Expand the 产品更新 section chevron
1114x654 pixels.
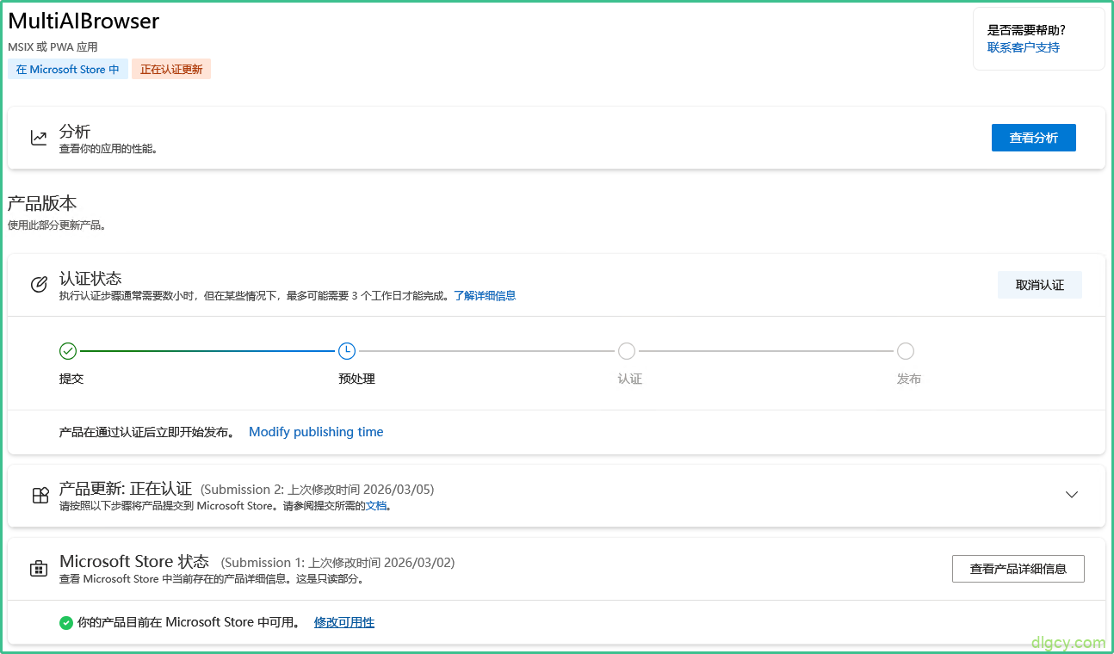coord(1072,495)
